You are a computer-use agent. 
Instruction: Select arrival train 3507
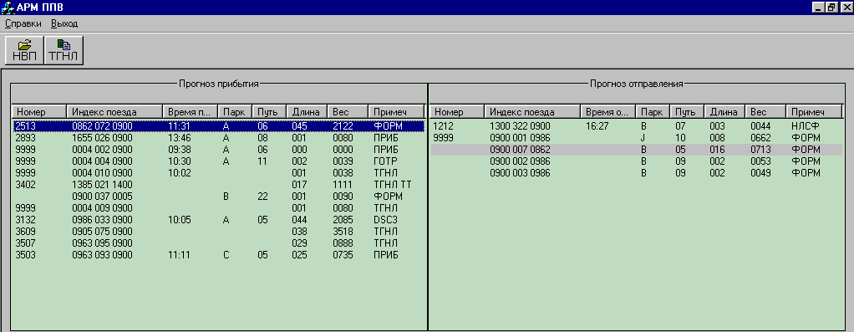click(218, 243)
